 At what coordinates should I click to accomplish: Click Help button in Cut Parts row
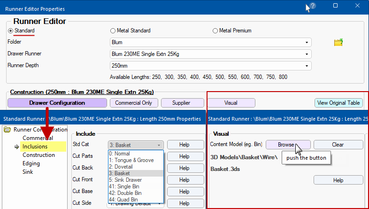[185, 156]
